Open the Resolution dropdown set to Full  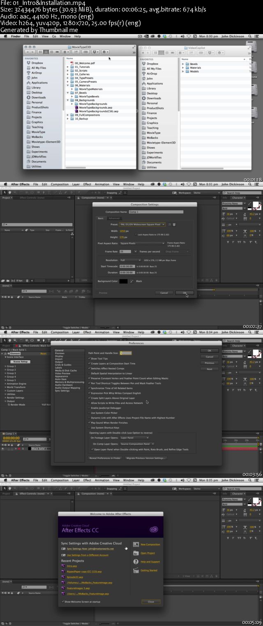click(130, 260)
